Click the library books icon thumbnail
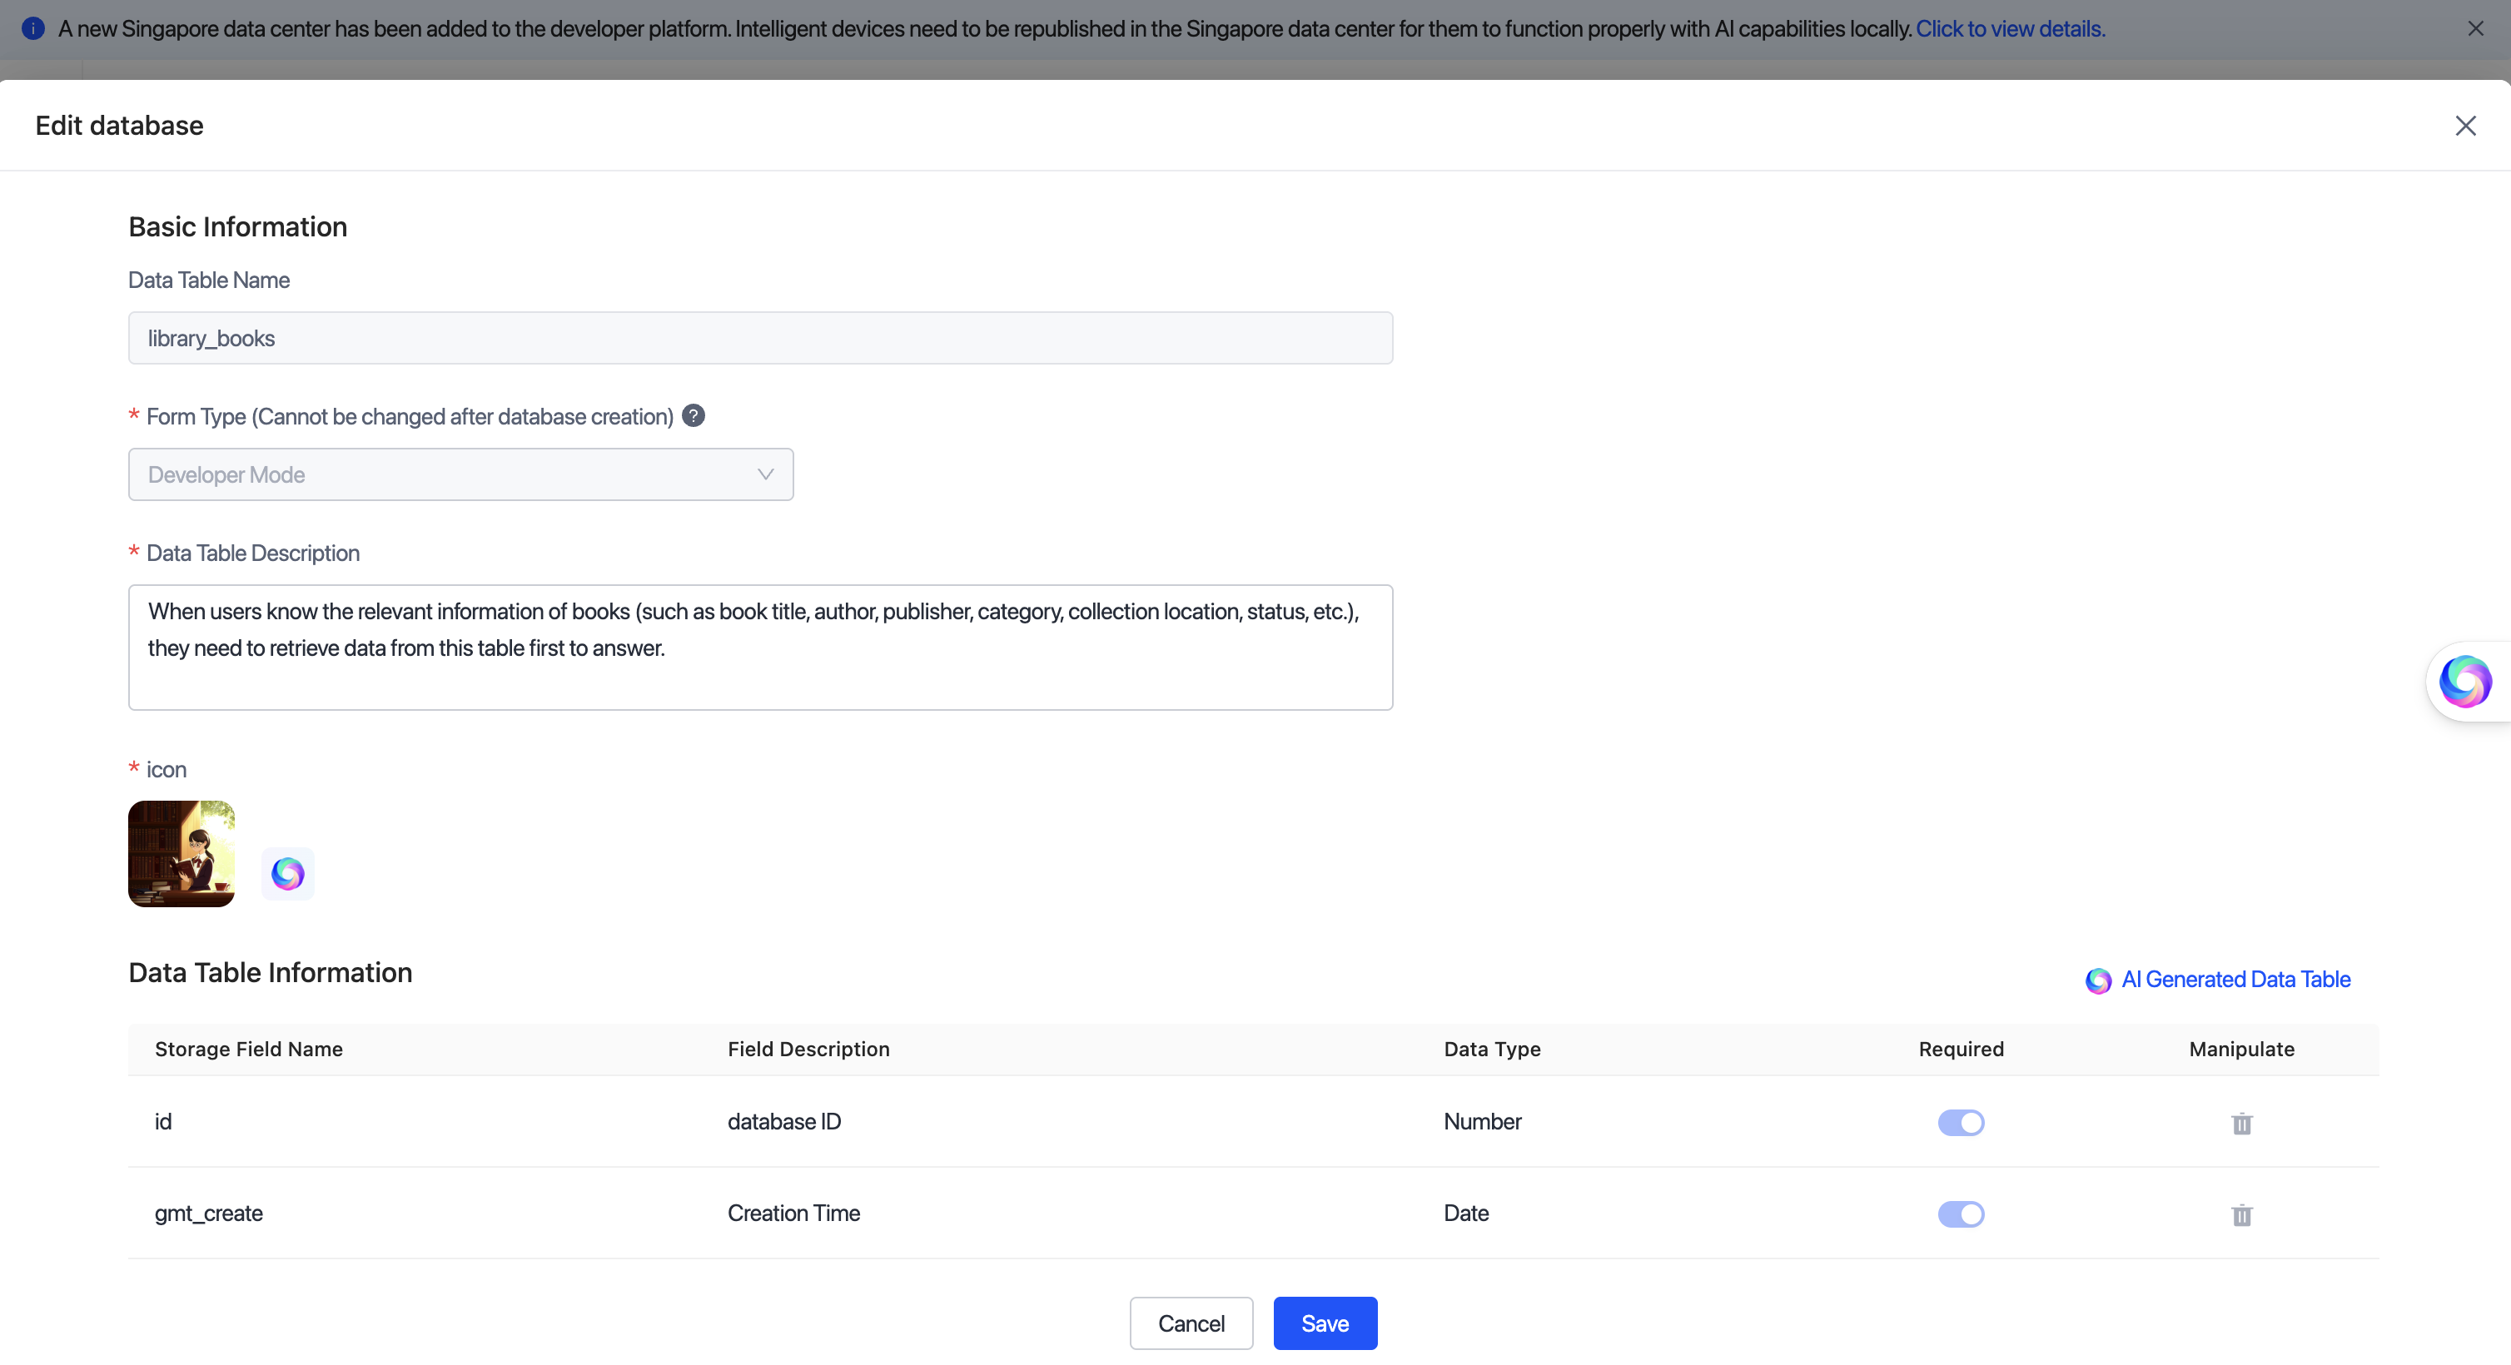Viewport: 2511px width, 1365px height. [181, 853]
